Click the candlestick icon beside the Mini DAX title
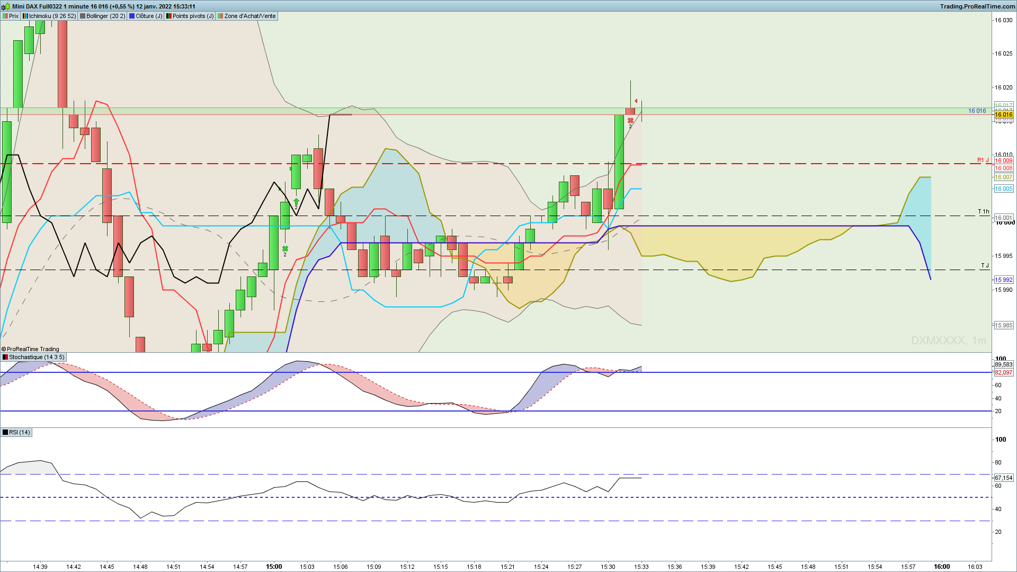The width and height of the screenshot is (1017, 572). click(x=6, y=6)
